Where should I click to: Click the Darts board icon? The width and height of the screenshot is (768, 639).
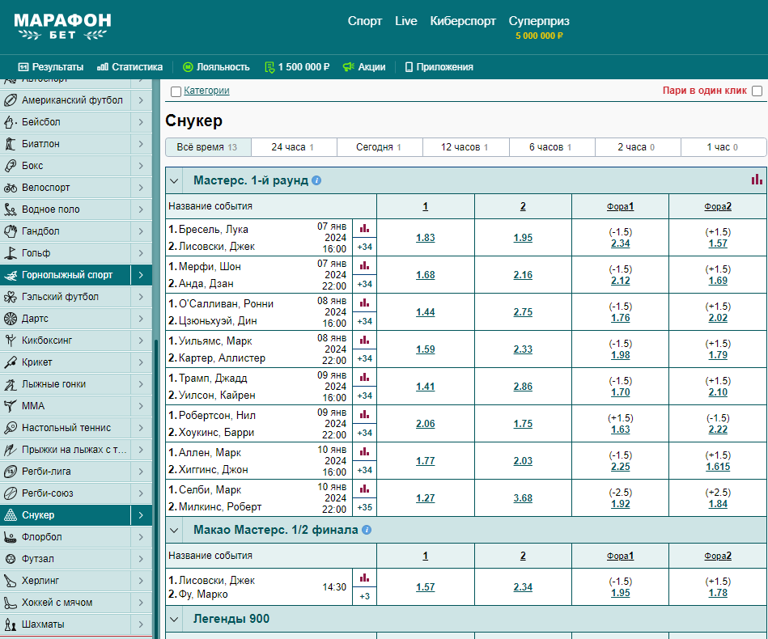click(x=11, y=319)
